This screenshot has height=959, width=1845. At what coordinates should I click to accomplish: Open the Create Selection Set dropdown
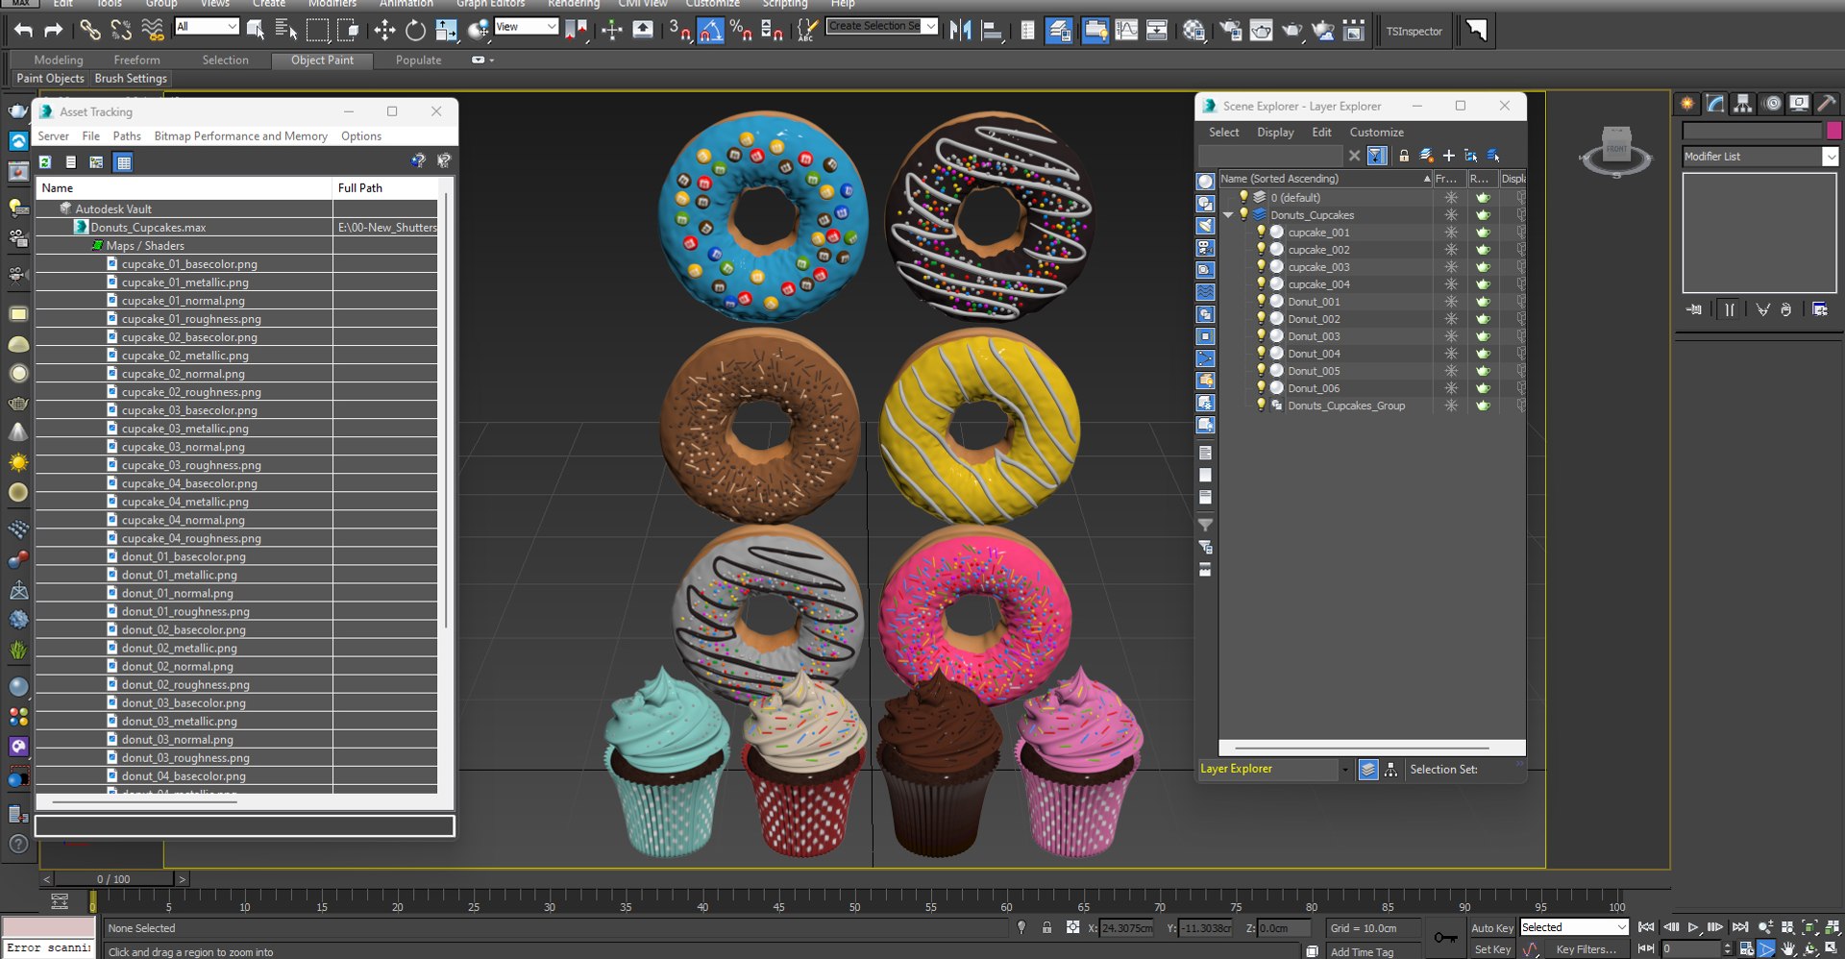(x=882, y=26)
